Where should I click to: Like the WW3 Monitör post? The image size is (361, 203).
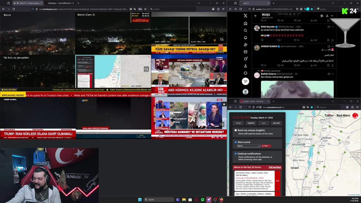295,40
